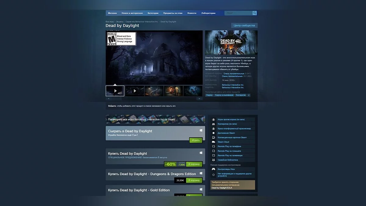366x206 pixels.
Task: Click the store search input field
Action: [x=238, y=13]
